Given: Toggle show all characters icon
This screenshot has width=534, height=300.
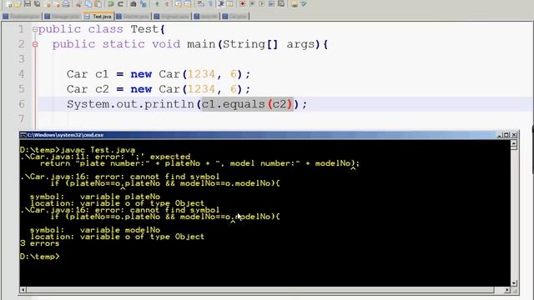Looking at the screenshot, I should pos(210,3).
